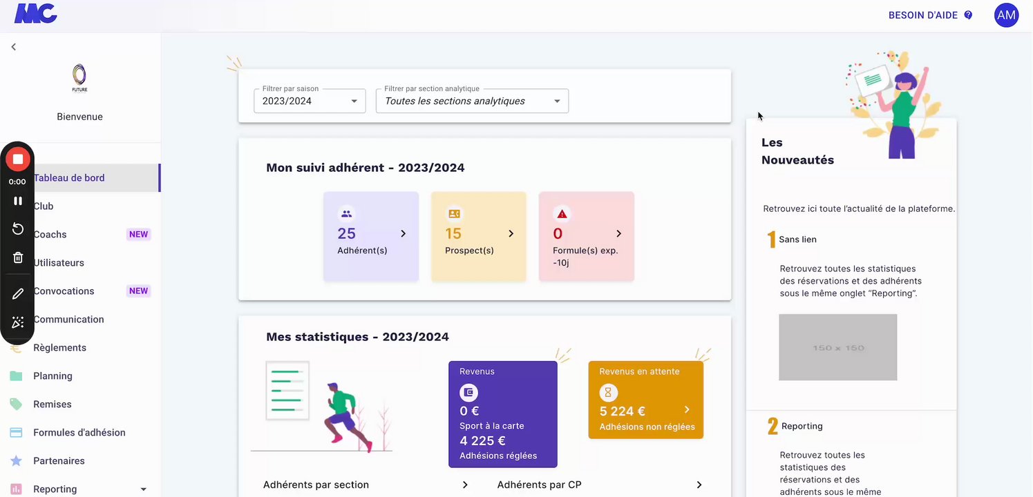
Task: Delete the recording with the trash icon
Action: coord(18,257)
